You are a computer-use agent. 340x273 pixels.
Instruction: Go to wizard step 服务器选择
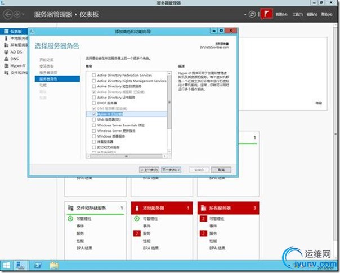[48, 72]
